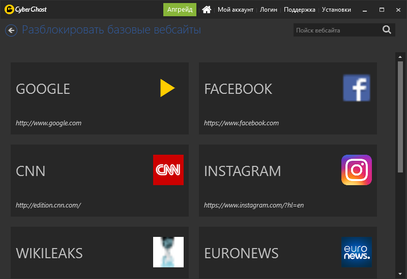Select the INSTAGRAM tile title
Screen dimensions: 407x279
coord(243,171)
